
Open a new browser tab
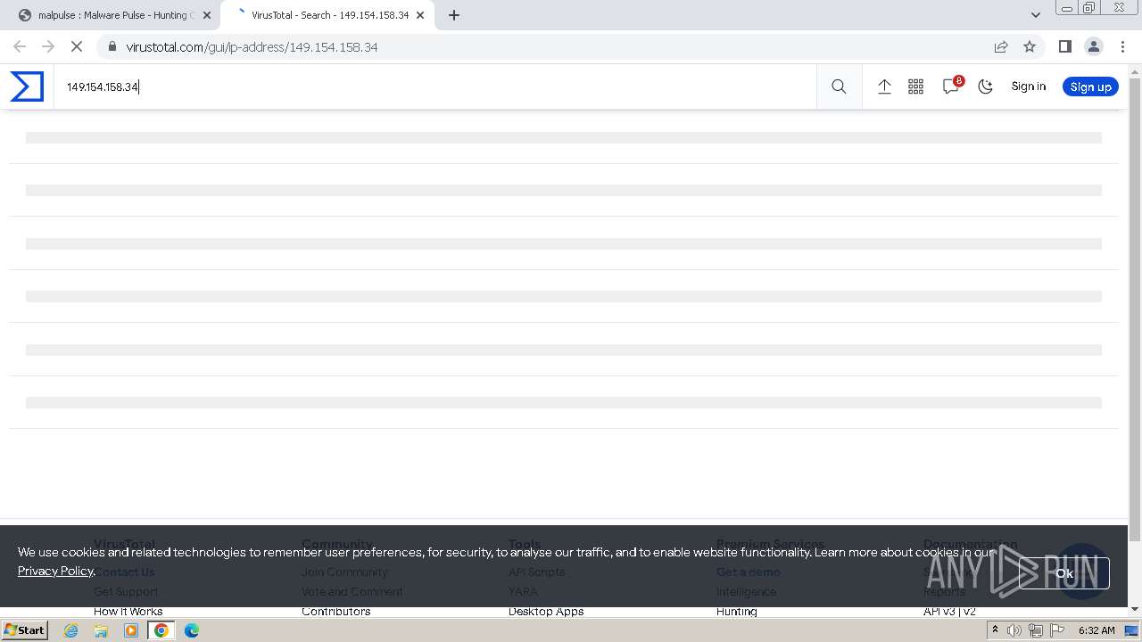454,15
